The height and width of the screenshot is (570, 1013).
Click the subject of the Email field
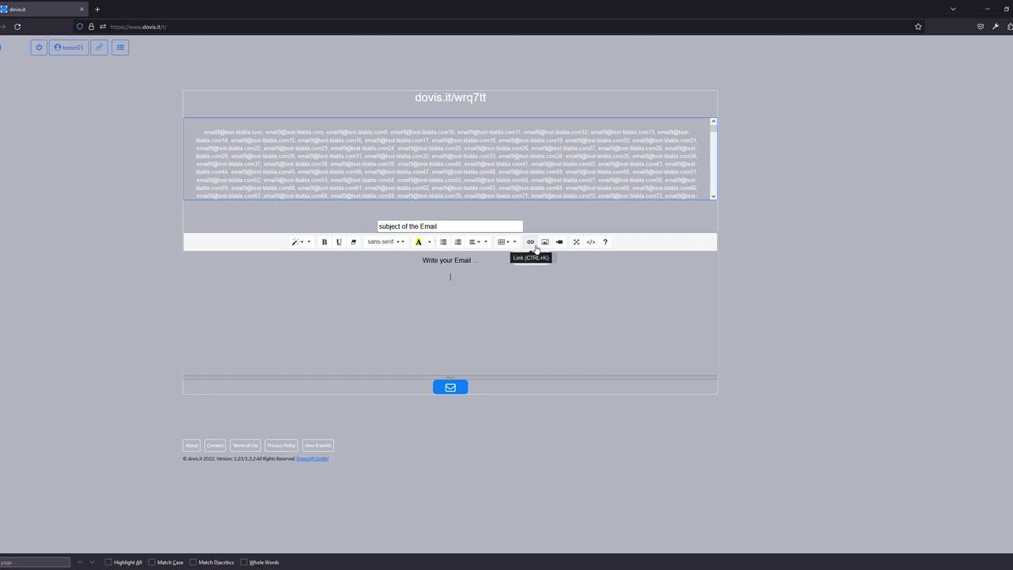[x=450, y=226]
